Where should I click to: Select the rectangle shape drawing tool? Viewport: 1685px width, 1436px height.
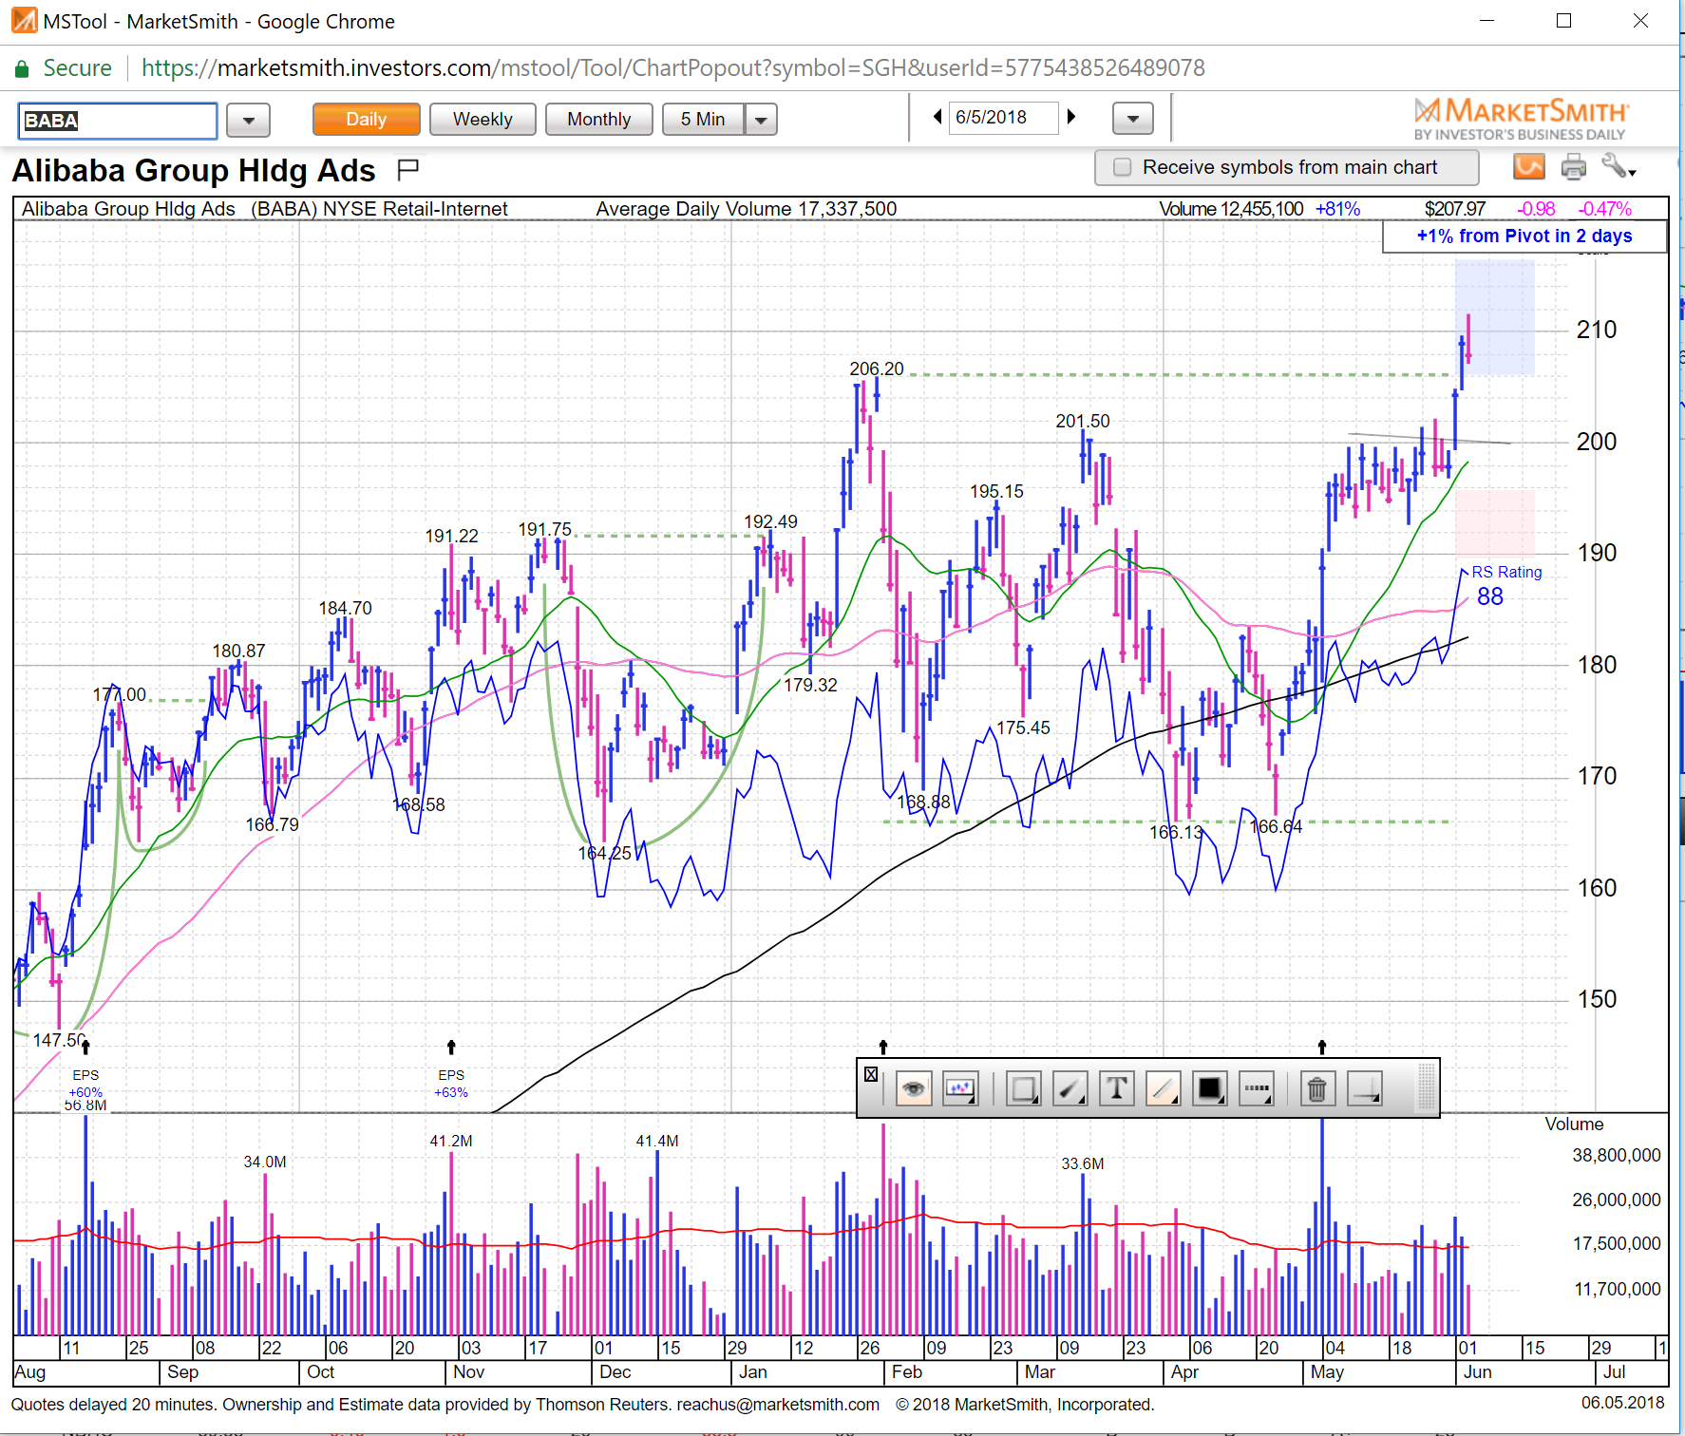(1024, 1088)
